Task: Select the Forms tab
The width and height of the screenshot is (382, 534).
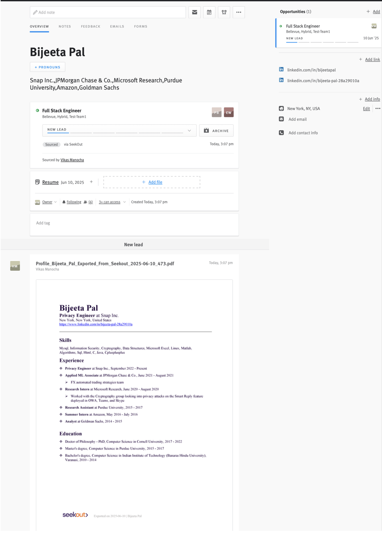Action: (x=141, y=26)
